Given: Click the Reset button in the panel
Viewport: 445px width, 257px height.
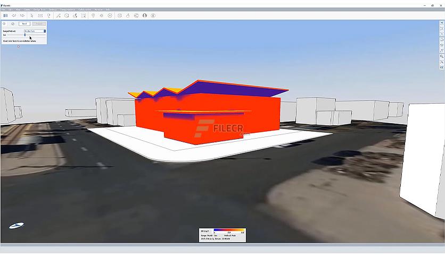Looking at the screenshot, I should [24, 24].
